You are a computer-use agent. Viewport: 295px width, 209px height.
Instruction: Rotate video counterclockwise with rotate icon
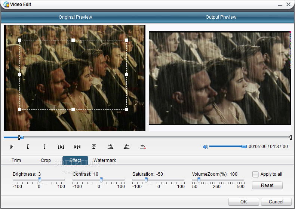pos(127,147)
